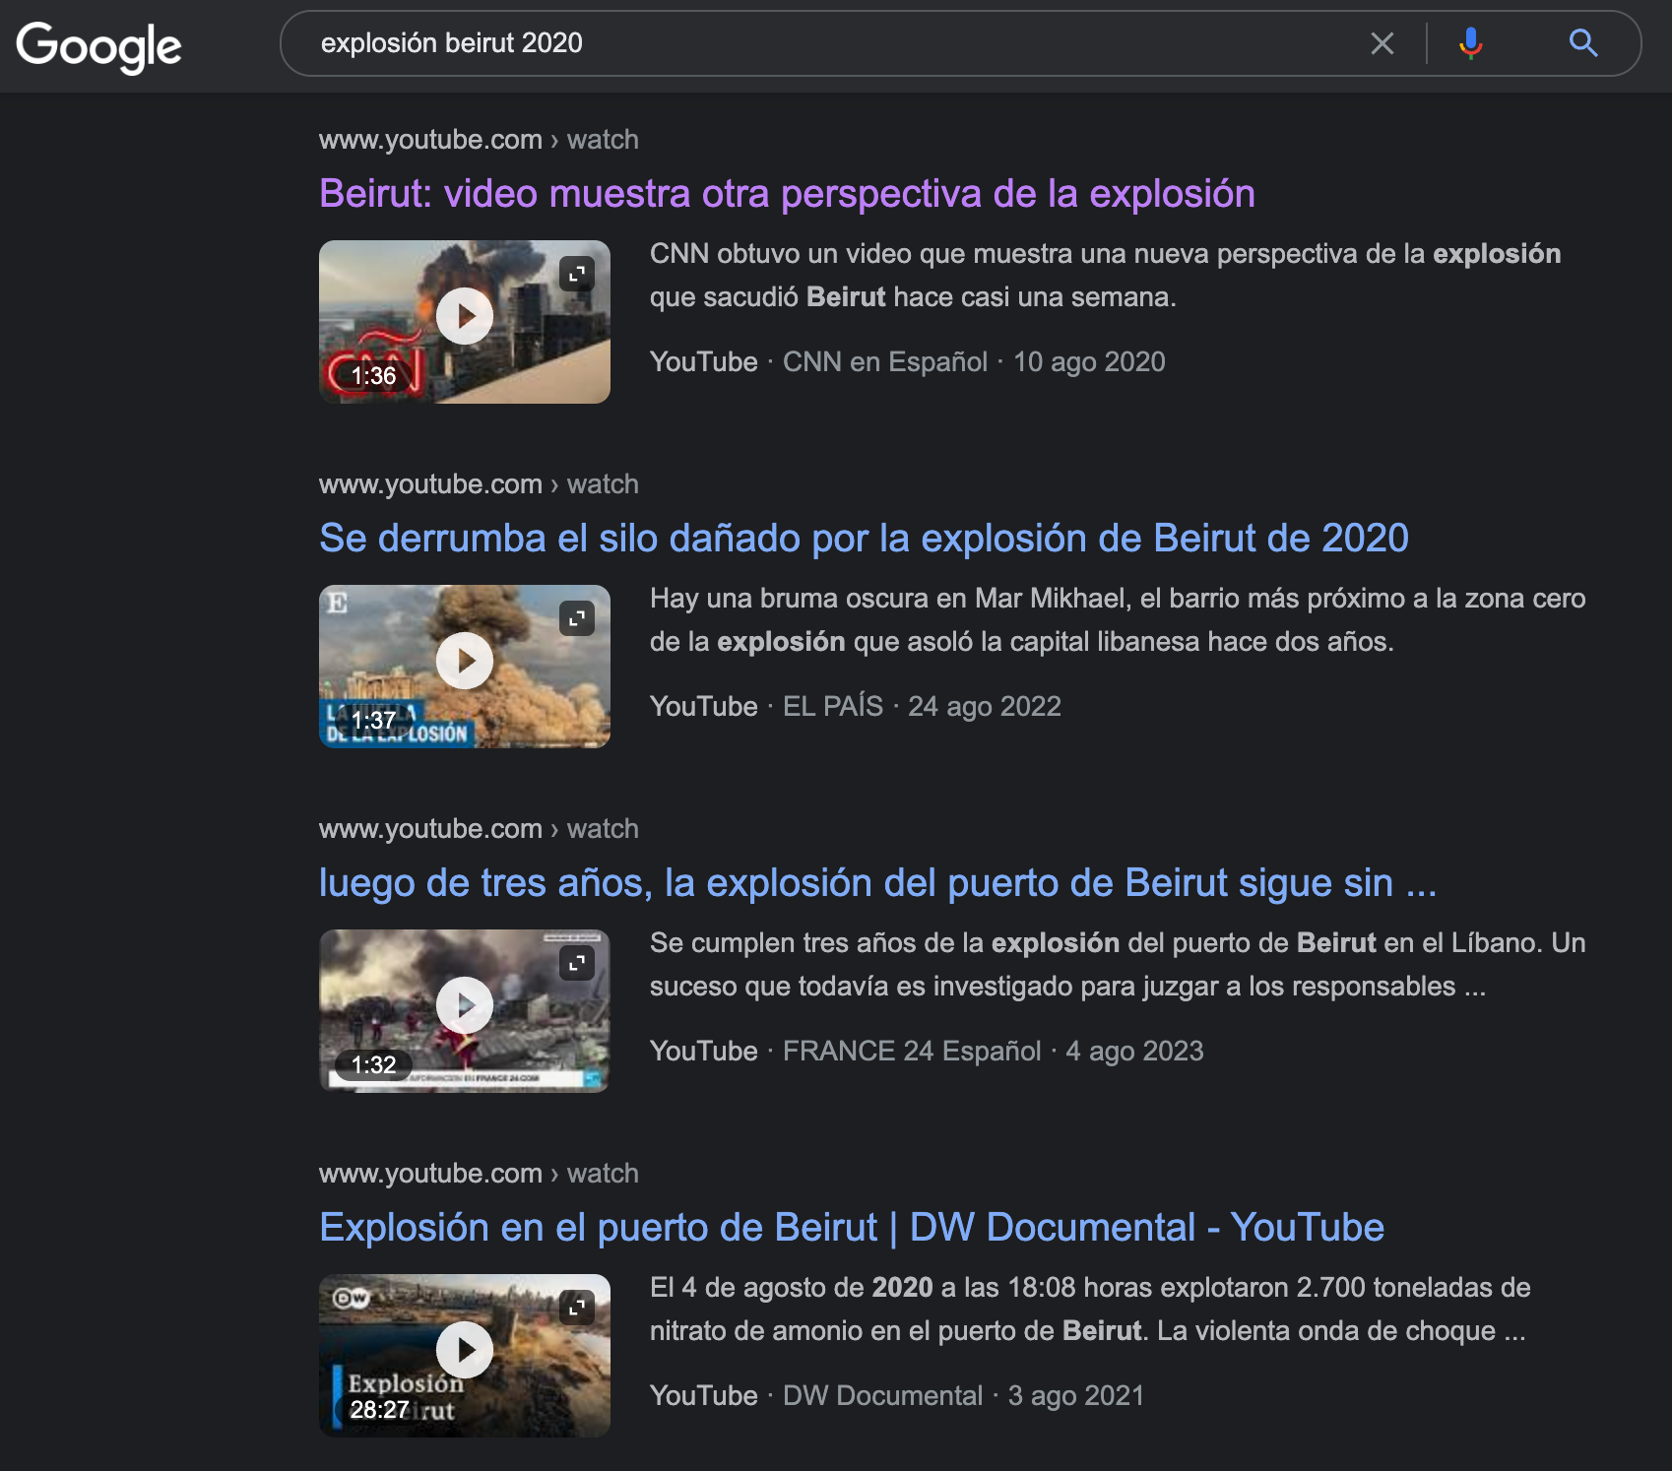Image resolution: width=1672 pixels, height=1471 pixels.
Task: Open 'Beirut: video muestra otra perspectiva' result
Action: [787, 194]
